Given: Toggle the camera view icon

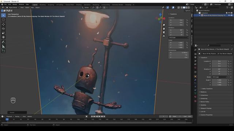Looking at the screenshot, I should pyautogui.click(x=164, y=32).
